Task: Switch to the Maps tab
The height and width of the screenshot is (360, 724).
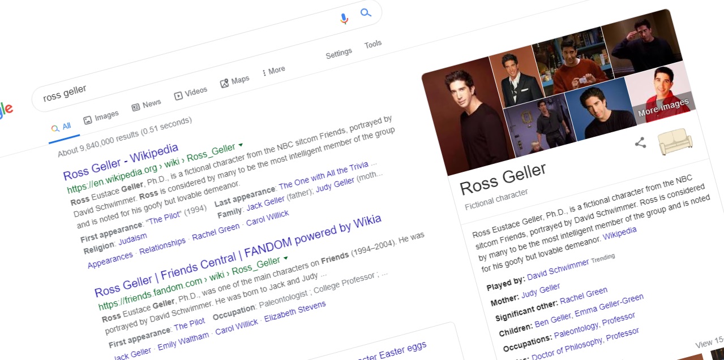Action: pyautogui.click(x=234, y=81)
